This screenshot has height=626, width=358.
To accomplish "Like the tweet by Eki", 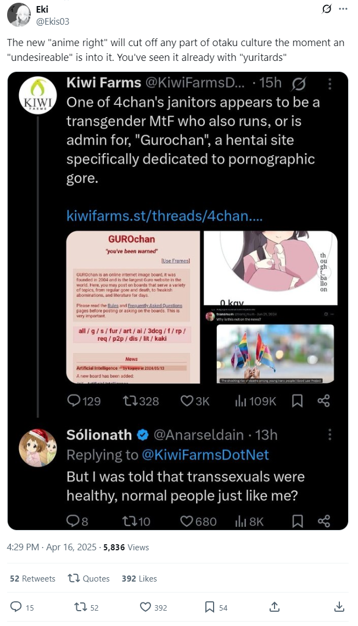I will [x=146, y=607].
